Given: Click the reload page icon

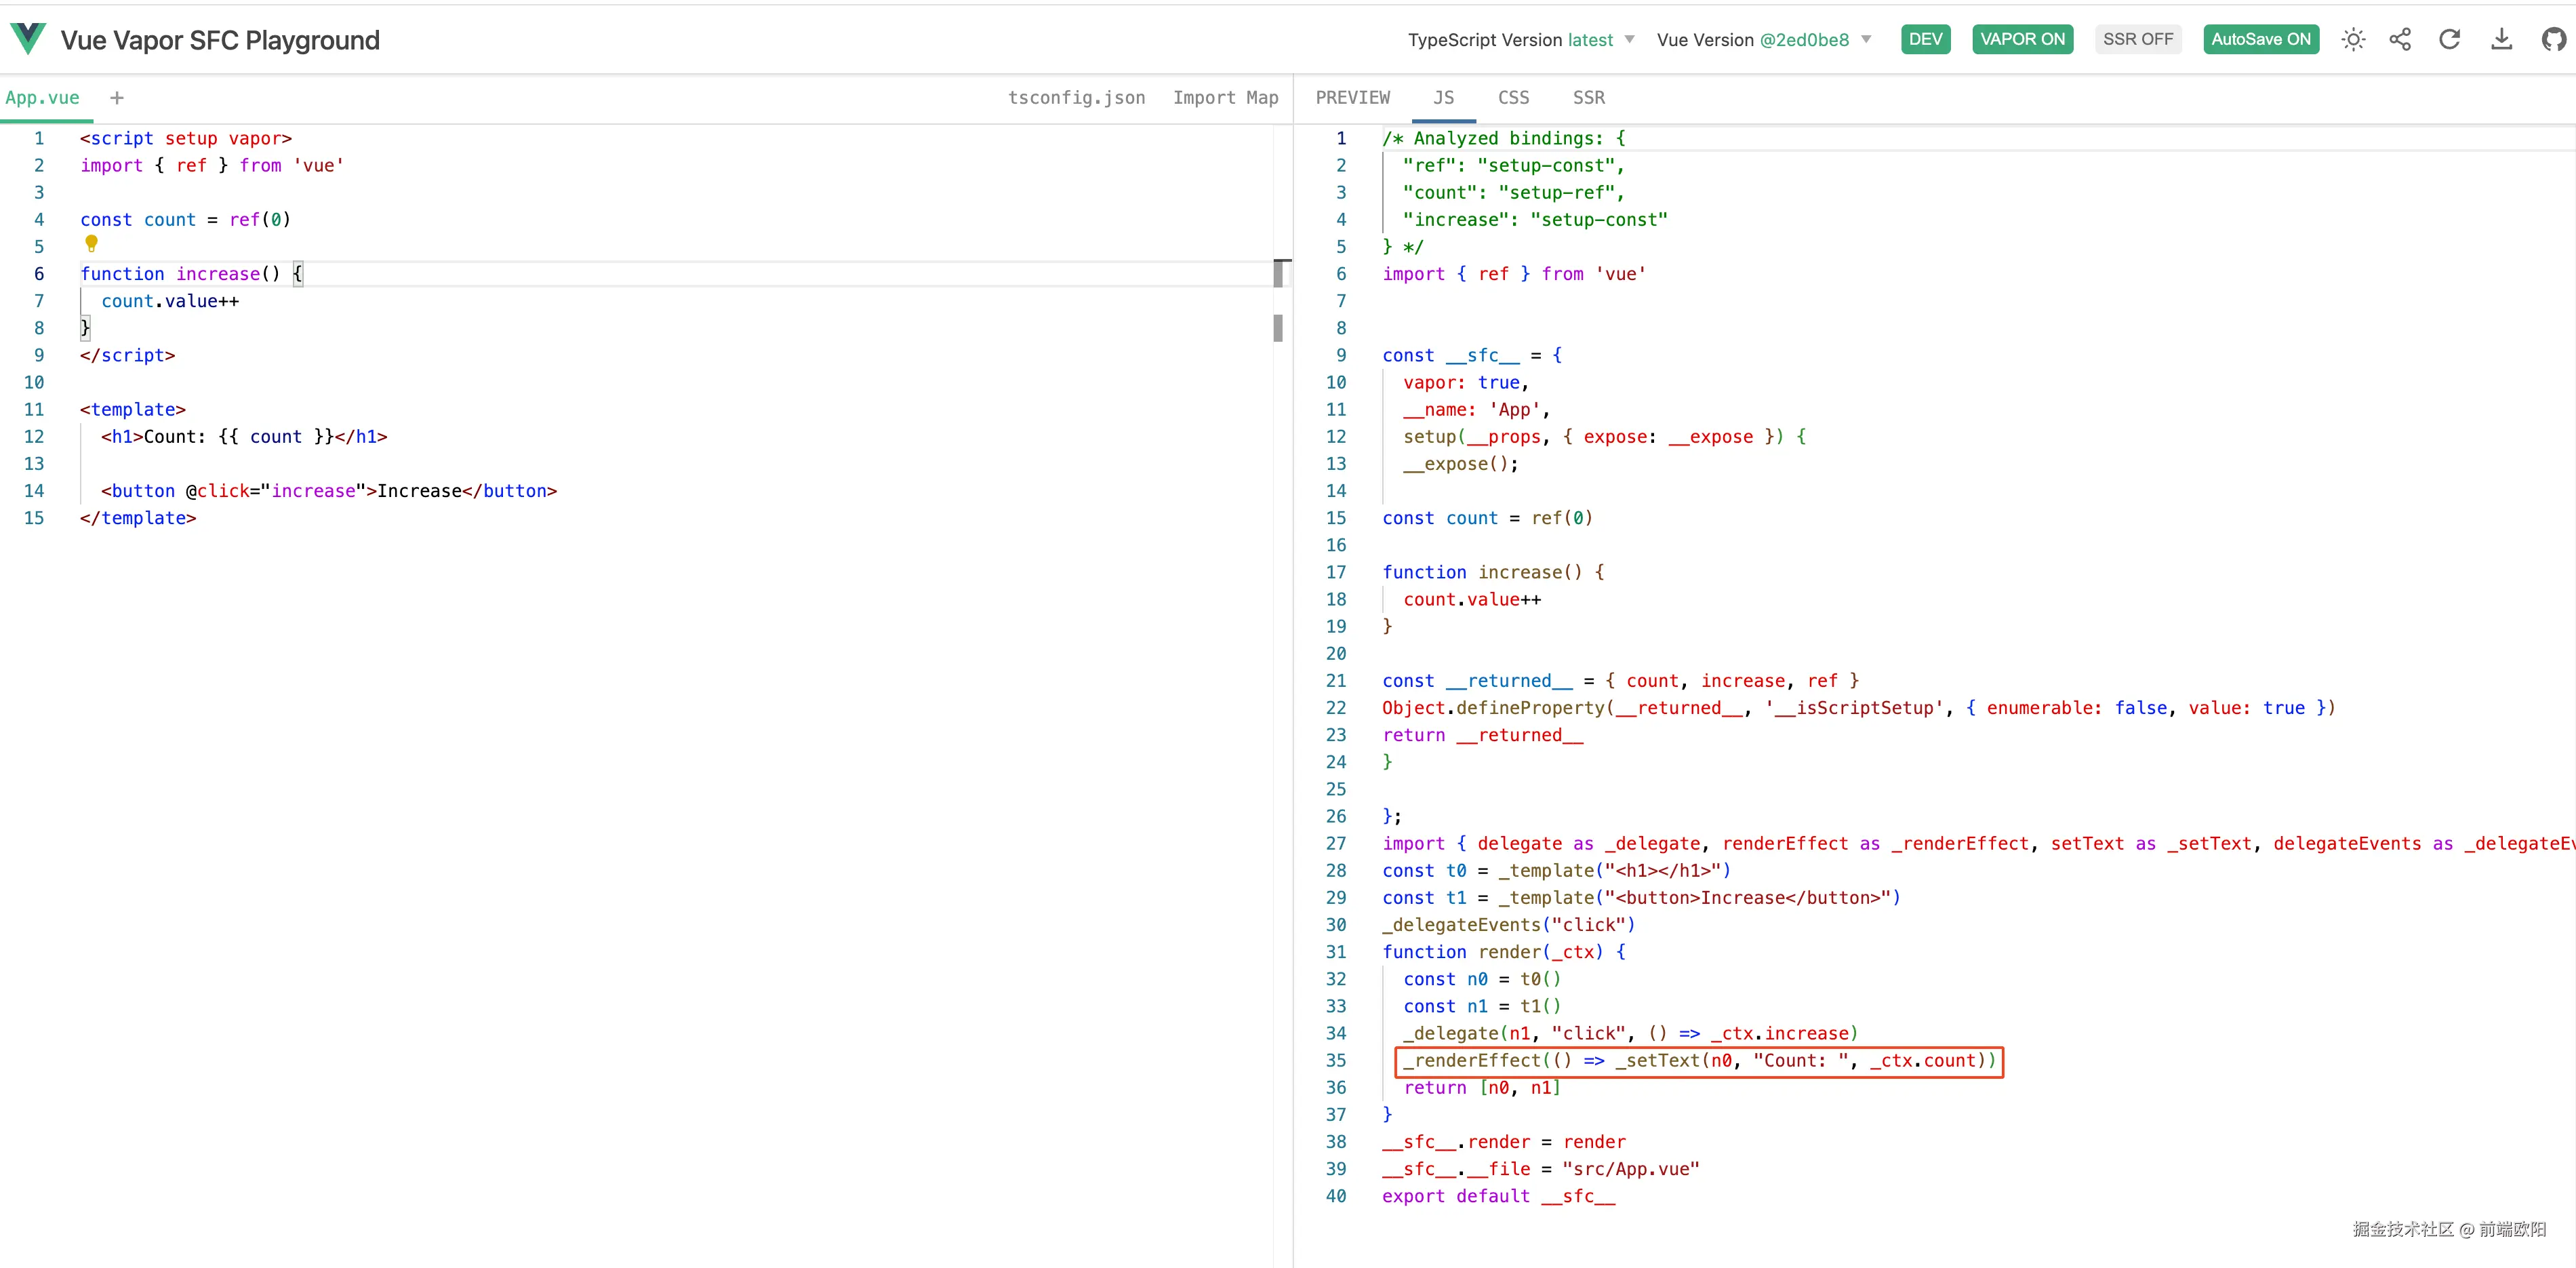Looking at the screenshot, I should 2449,40.
